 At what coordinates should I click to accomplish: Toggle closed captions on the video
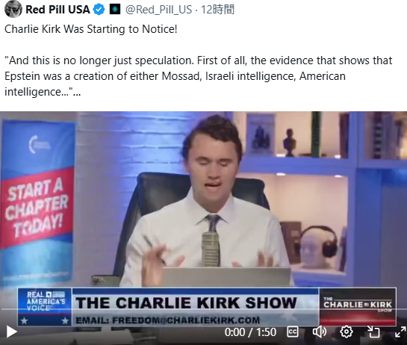293,332
